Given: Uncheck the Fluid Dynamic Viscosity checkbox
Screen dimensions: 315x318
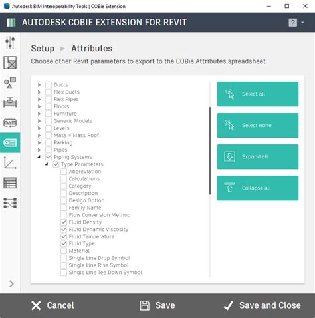Looking at the screenshot, I should click(64, 229).
